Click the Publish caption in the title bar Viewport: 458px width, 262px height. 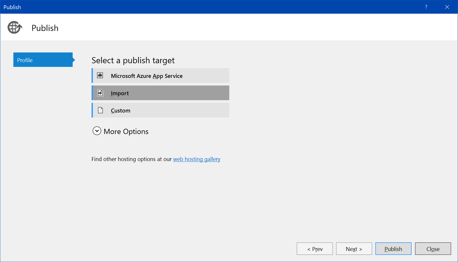(12, 7)
